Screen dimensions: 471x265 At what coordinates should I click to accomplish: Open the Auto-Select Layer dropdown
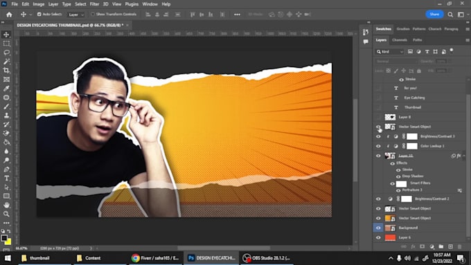[76, 15]
